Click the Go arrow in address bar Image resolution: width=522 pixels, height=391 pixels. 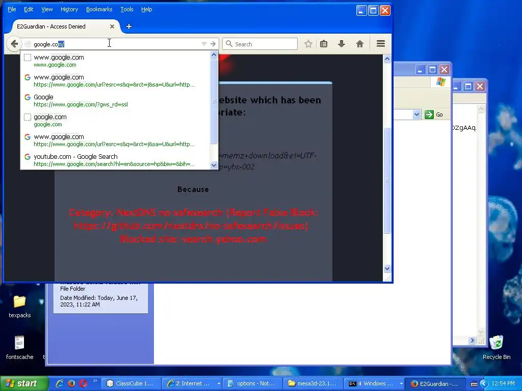213,44
